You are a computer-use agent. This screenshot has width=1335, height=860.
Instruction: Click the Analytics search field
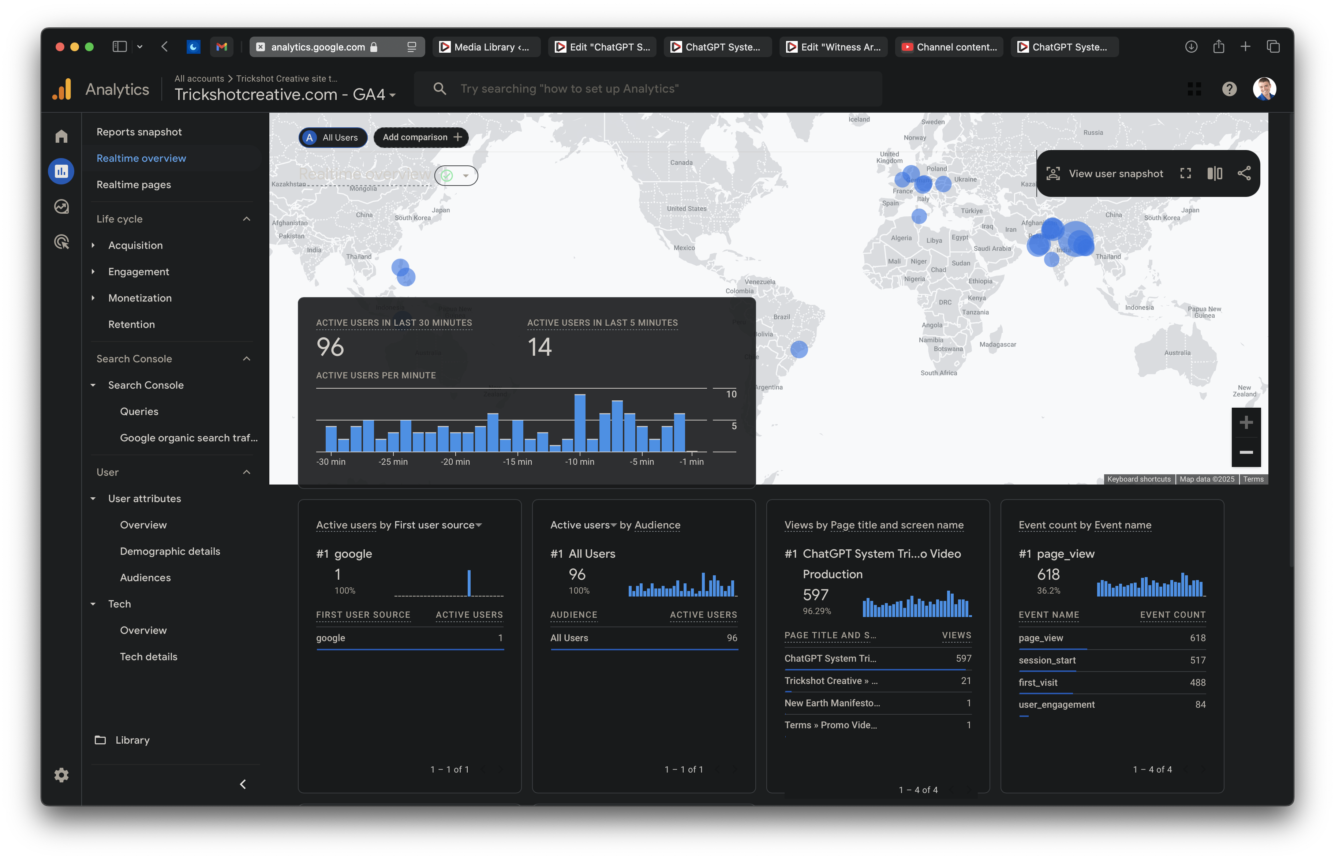648,89
